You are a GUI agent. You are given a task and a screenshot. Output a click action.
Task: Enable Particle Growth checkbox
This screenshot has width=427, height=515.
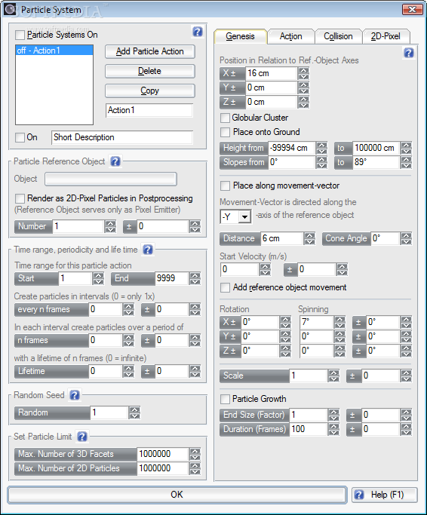[x=225, y=399]
